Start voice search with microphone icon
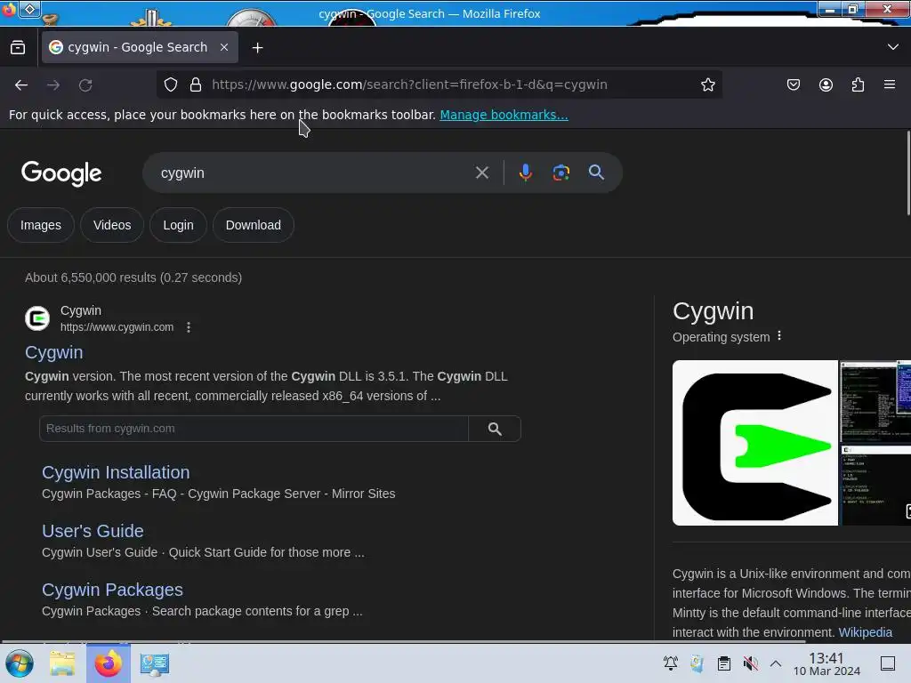 [x=525, y=173]
